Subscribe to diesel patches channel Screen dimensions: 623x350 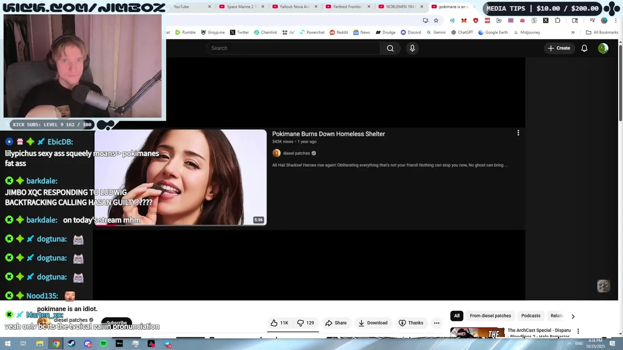coord(116,323)
